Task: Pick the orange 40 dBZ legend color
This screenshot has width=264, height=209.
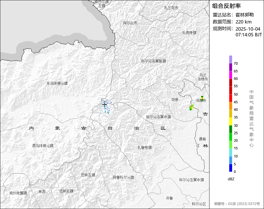Action: tap(231, 106)
